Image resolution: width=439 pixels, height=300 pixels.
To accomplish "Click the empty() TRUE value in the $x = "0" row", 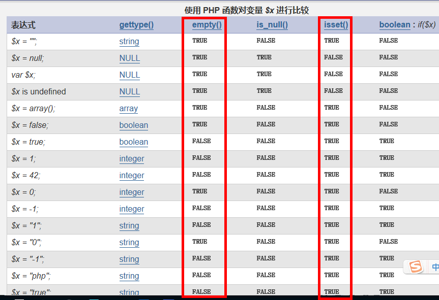I will click(x=199, y=242).
